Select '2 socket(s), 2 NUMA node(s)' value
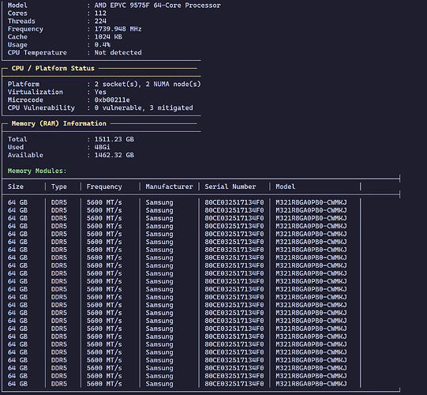 click(148, 84)
